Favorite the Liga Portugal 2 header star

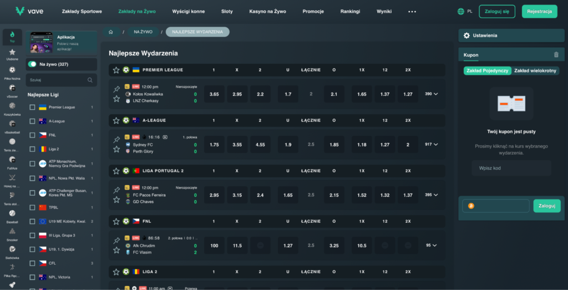click(116, 171)
